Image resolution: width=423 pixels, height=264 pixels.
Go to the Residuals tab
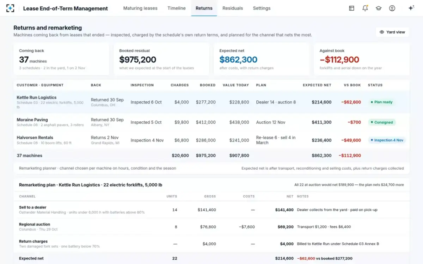[233, 8]
